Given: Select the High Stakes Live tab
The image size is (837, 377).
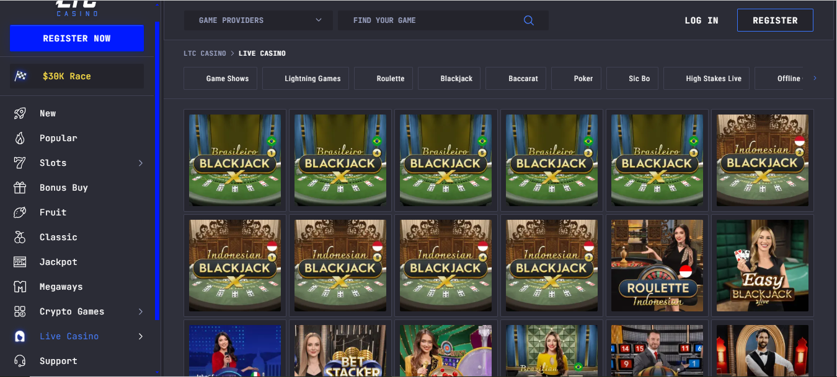Looking at the screenshot, I should [707, 79].
